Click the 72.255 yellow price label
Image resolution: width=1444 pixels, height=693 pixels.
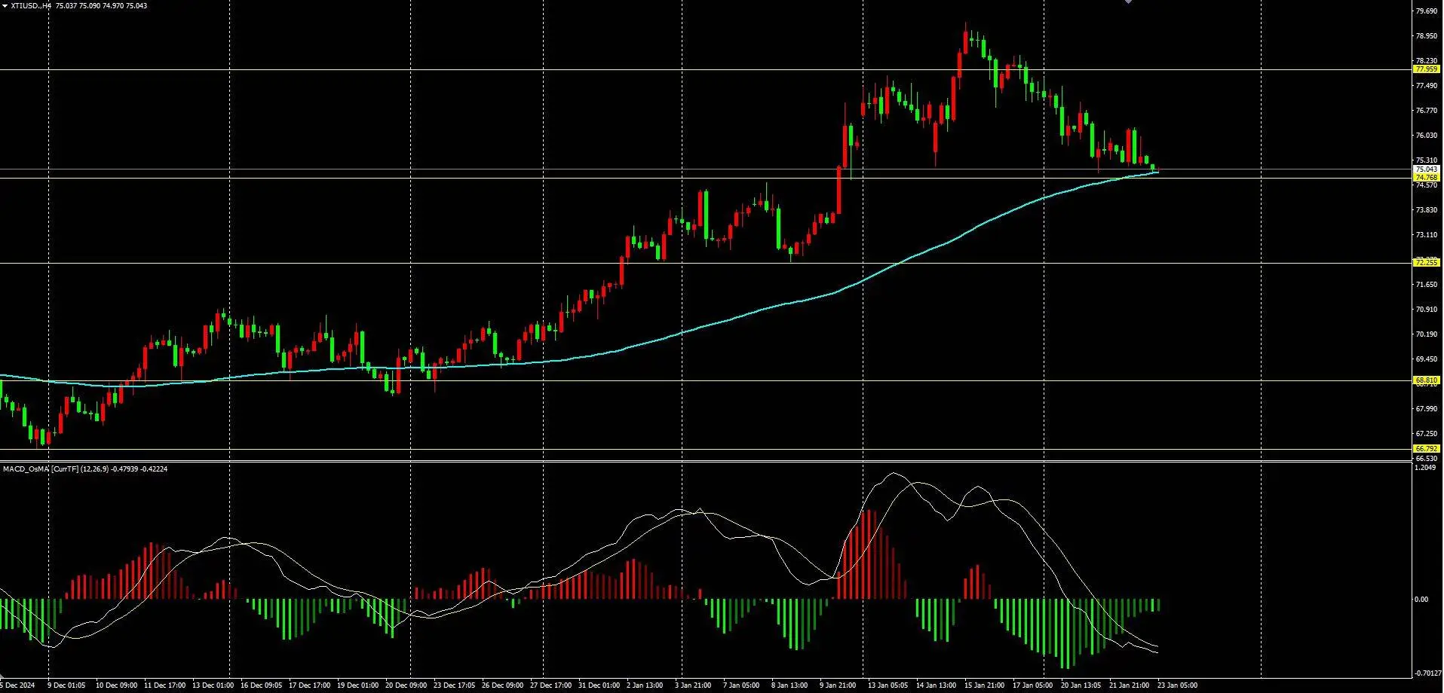tap(1426, 263)
